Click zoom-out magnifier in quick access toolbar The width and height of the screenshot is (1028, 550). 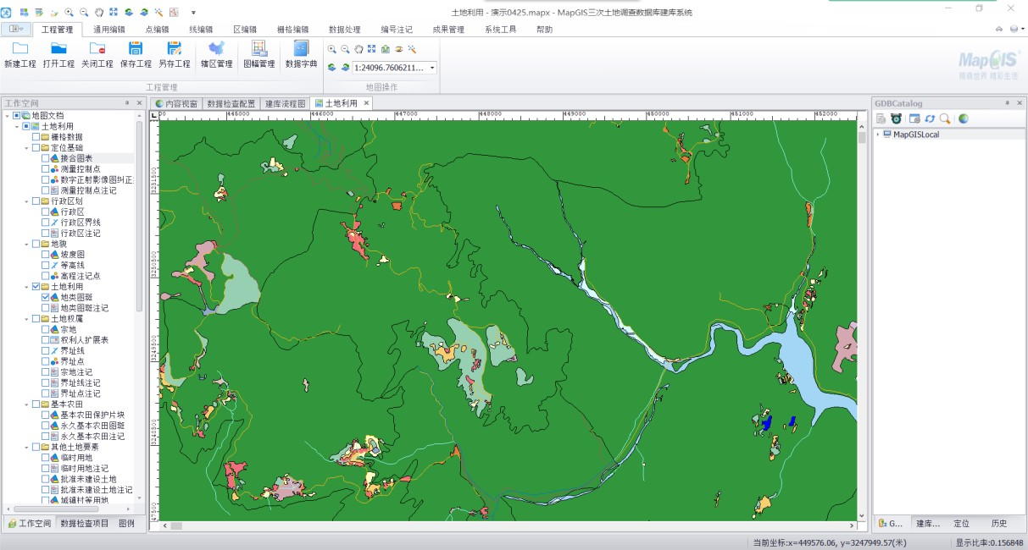coord(84,13)
